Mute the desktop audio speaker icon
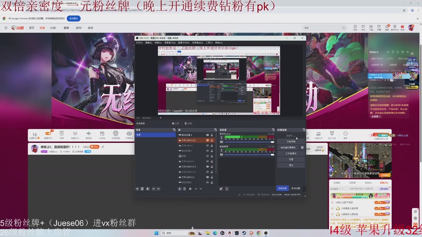Image resolution: width=422 pixels, height=237 pixels. click(222, 154)
